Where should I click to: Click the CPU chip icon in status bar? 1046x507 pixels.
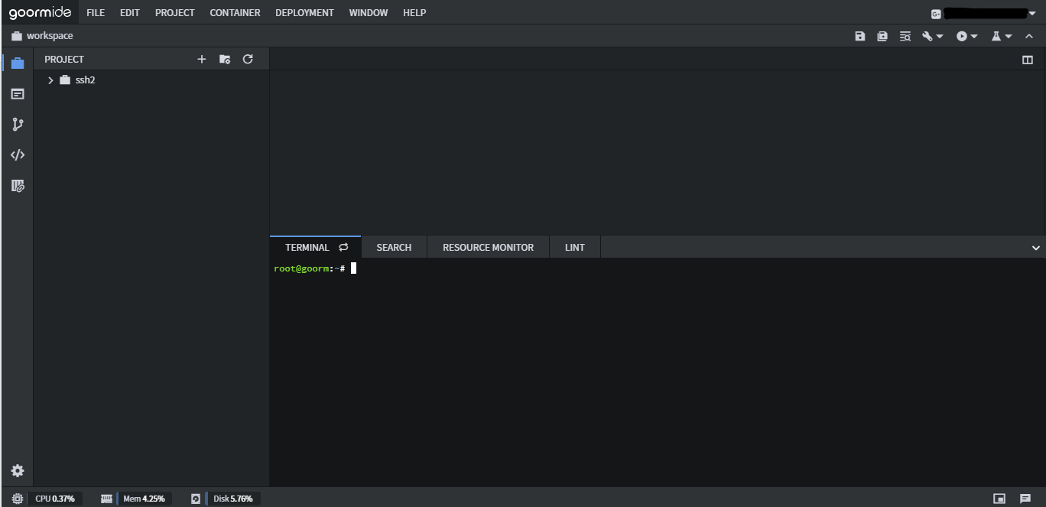[18, 499]
